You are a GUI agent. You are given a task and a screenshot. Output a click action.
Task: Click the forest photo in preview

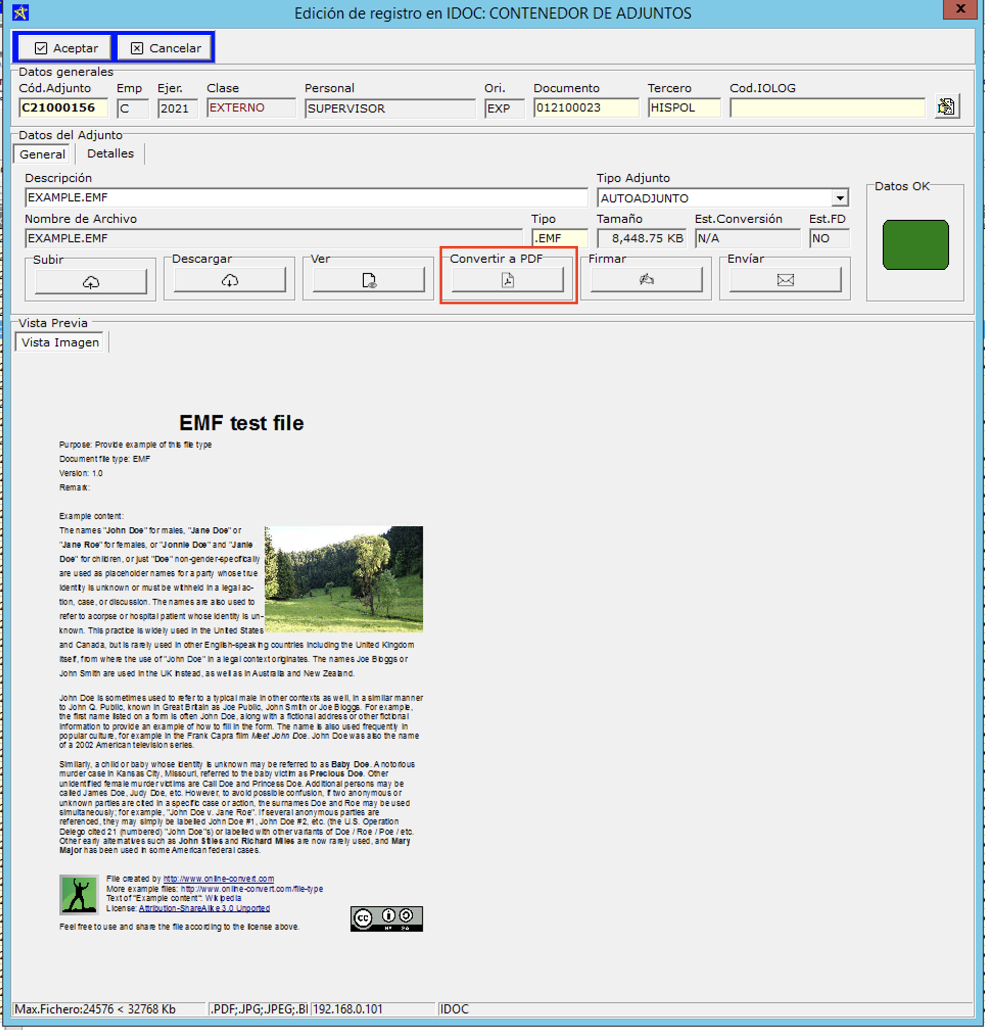point(343,578)
